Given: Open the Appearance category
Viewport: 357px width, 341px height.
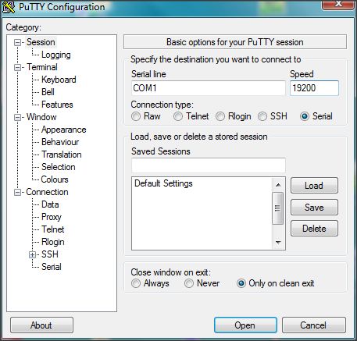Looking at the screenshot, I should (64, 130).
